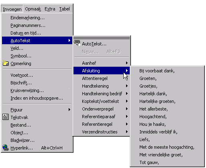Screen dimensions: 206x168
Task: Click the AutoTekst keyboard icon
Action: [x=77, y=43]
